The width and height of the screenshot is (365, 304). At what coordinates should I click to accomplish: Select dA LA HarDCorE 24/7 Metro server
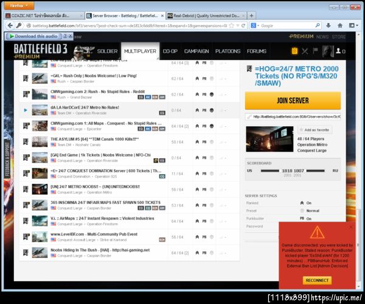[x=130, y=110]
